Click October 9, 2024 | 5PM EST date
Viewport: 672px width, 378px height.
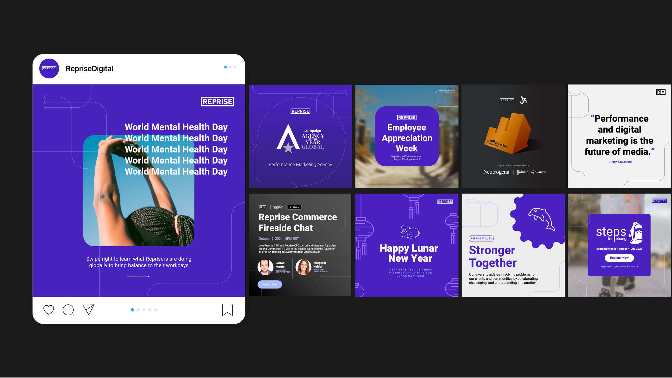[x=279, y=239]
